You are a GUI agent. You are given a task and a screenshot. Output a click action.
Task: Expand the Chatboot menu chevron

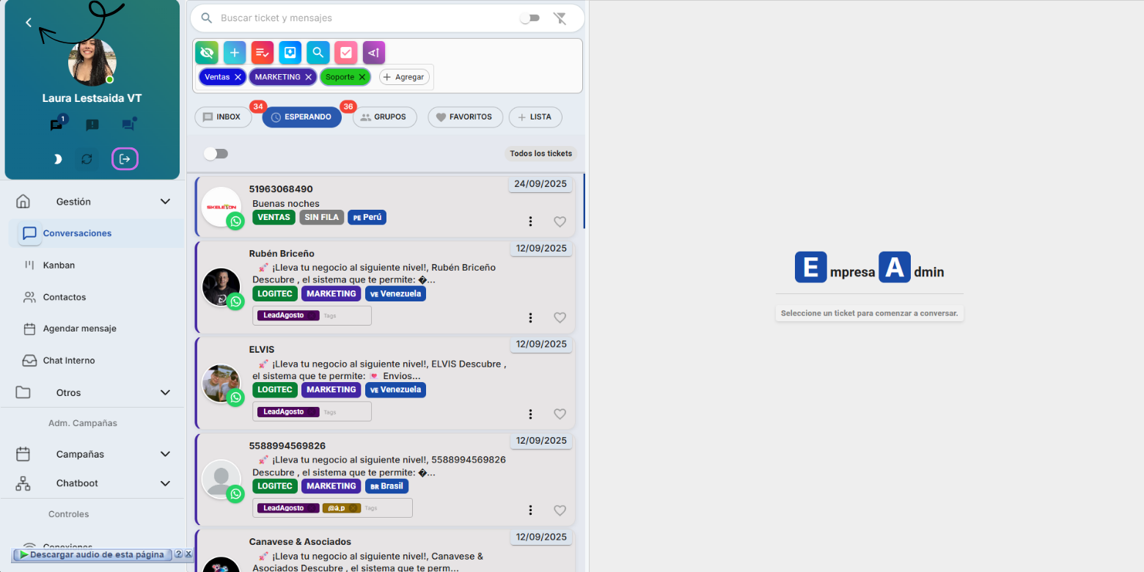[165, 483]
